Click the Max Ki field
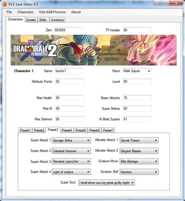The width and height of the screenshot is (185, 201). [x=69, y=109]
